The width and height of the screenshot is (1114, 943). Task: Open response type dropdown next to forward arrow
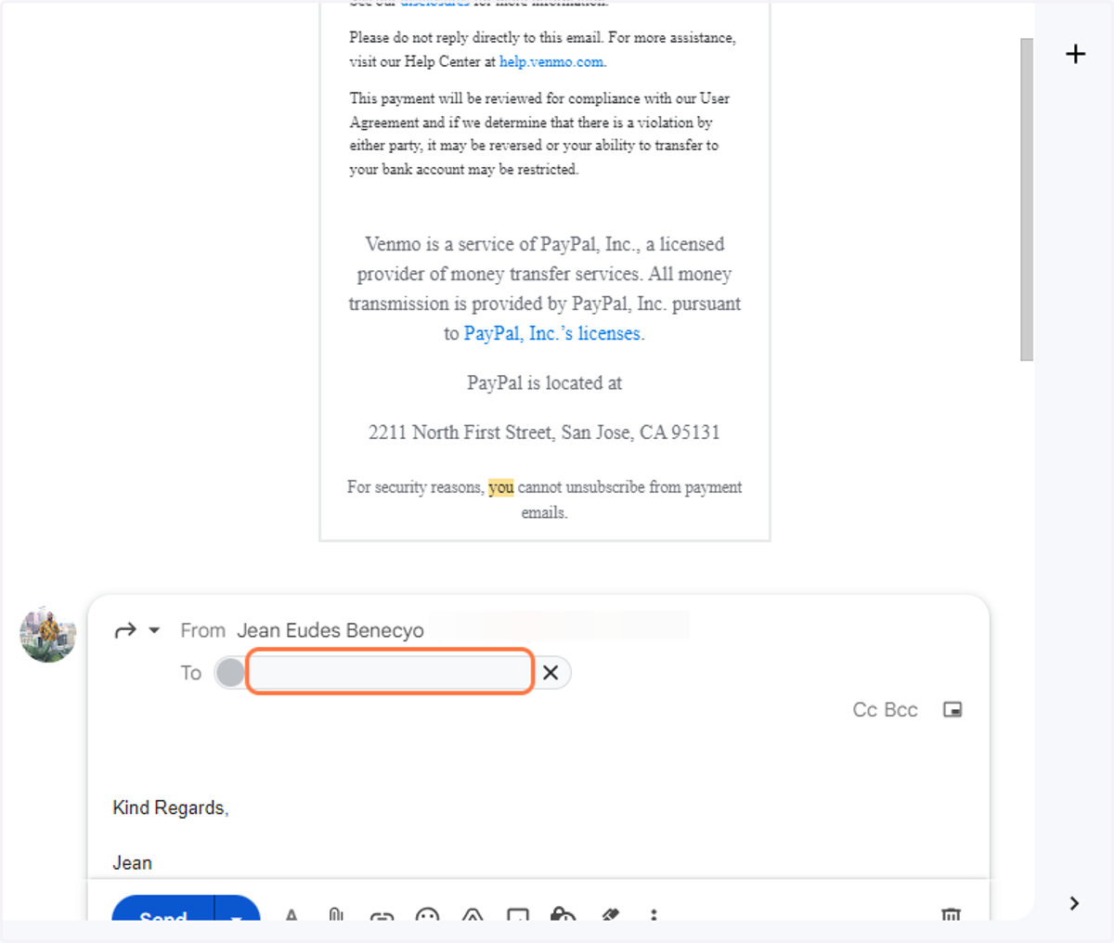[x=154, y=631]
